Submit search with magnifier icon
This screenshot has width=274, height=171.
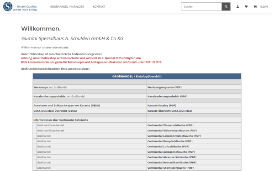(x=226, y=7)
